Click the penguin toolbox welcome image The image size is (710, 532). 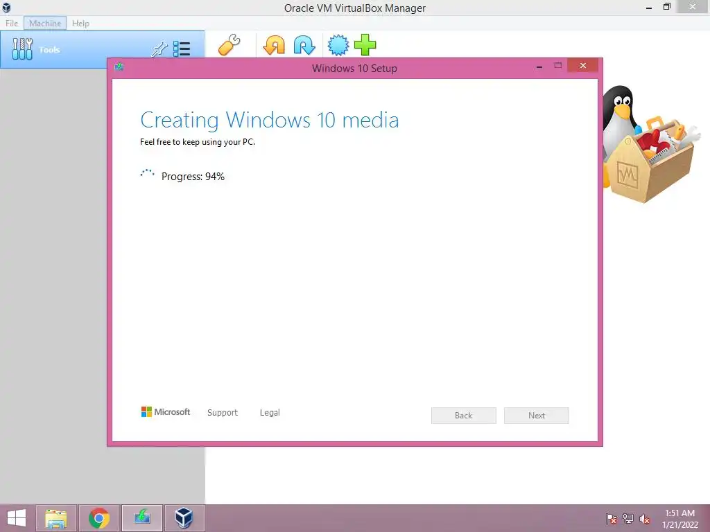[652, 144]
